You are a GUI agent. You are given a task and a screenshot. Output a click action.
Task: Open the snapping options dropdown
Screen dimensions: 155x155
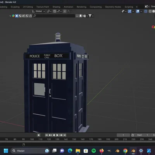coord(59,11)
